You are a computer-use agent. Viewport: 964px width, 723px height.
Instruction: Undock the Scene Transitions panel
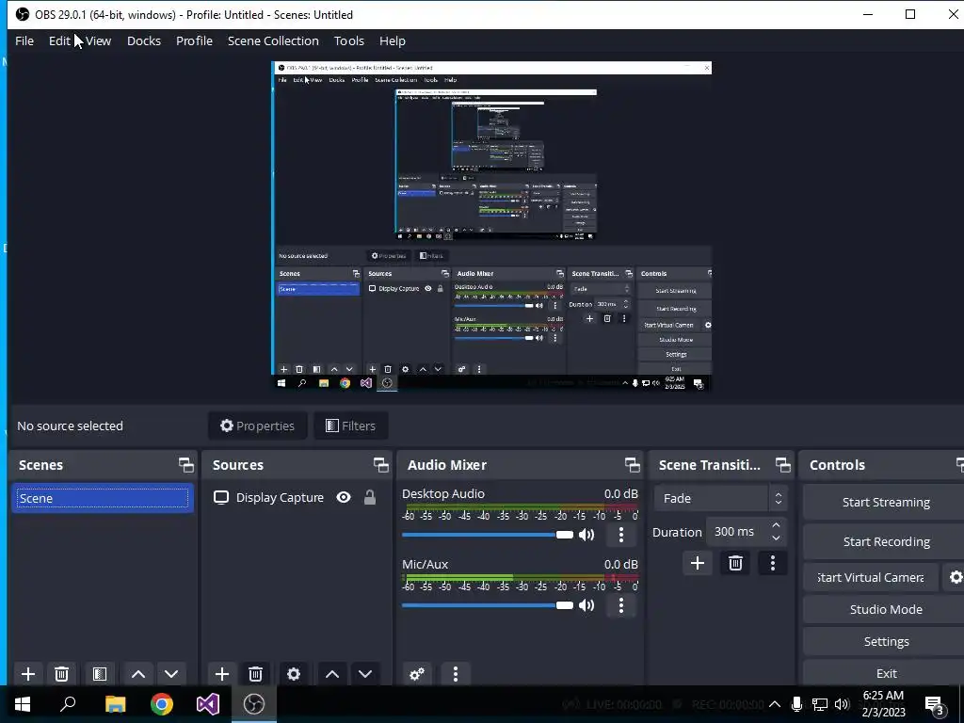coord(782,465)
